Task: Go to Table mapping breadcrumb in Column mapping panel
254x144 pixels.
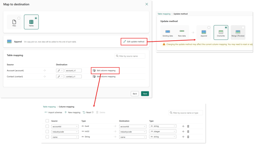Action: [x=49, y=107]
